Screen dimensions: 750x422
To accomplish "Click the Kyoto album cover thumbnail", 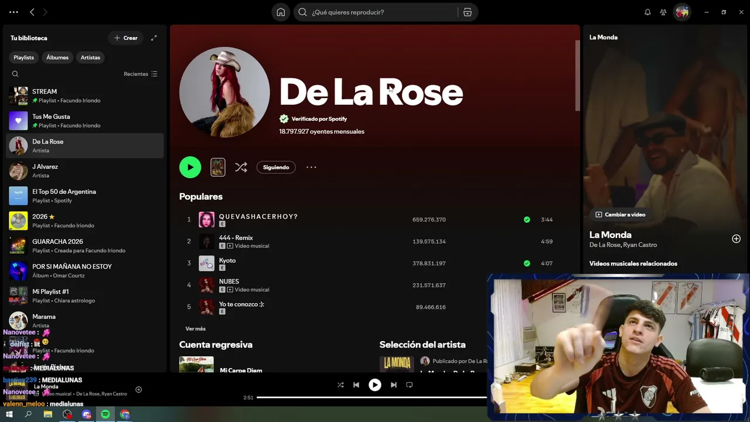I will coord(206,263).
